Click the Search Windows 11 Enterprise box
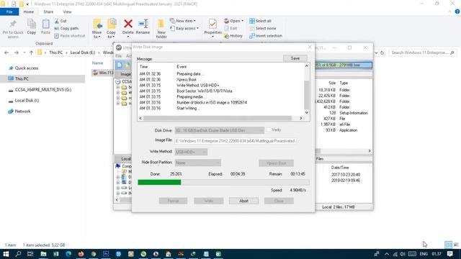 pyautogui.click(x=423, y=53)
